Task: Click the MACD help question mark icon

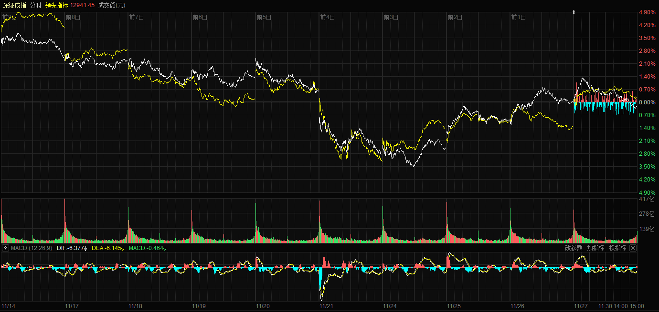Action: click(6, 248)
